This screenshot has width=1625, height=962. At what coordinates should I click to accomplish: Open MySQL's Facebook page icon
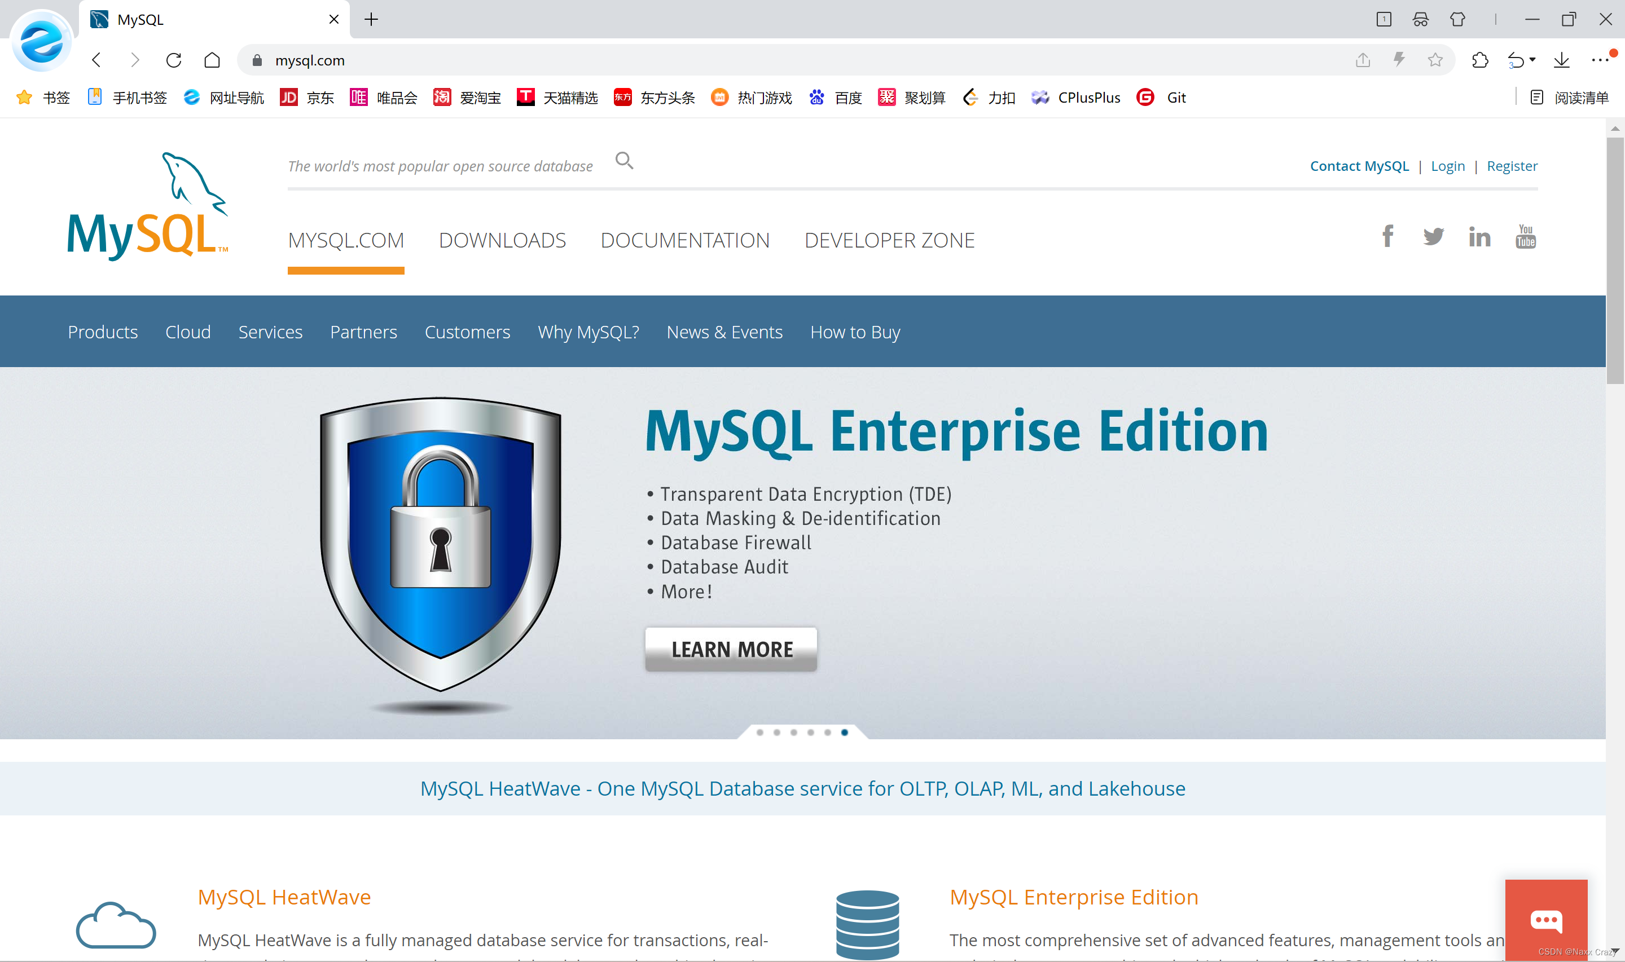point(1387,237)
